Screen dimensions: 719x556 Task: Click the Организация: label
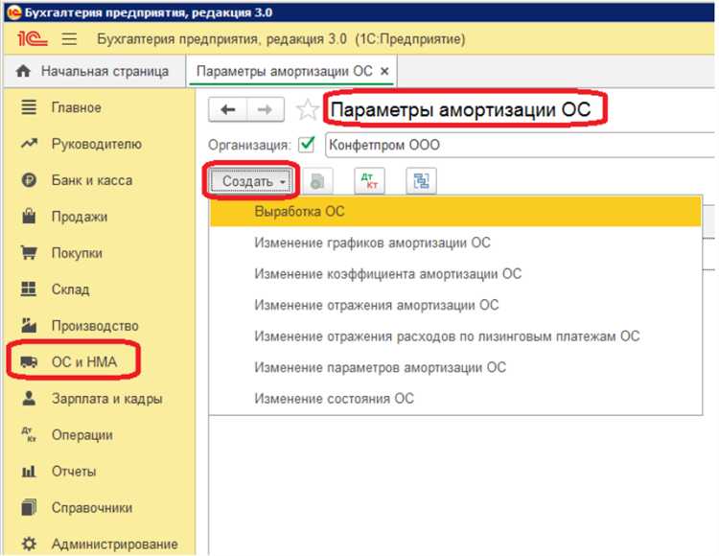(249, 145)
